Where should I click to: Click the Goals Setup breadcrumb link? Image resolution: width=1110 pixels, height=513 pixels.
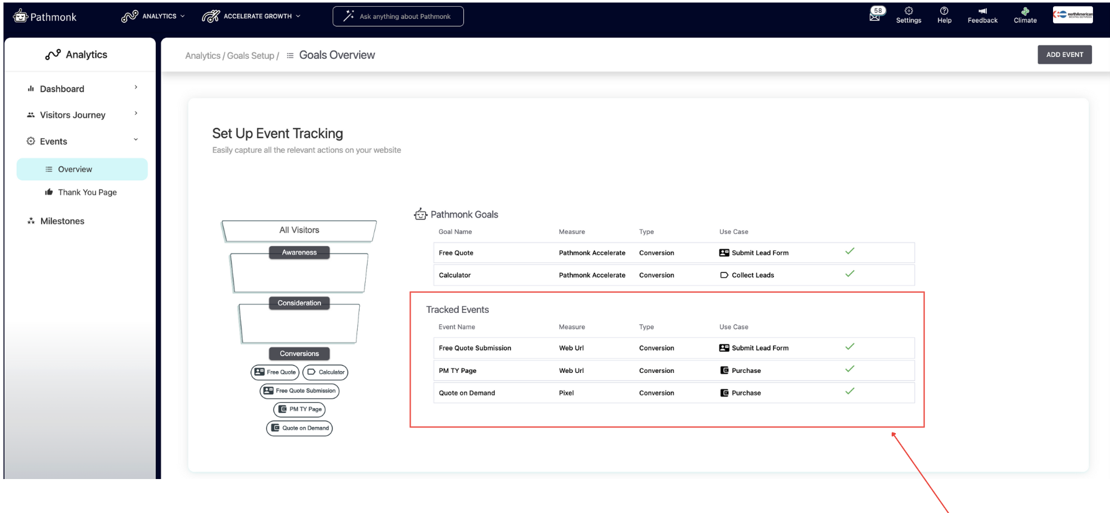click(251, 56)
